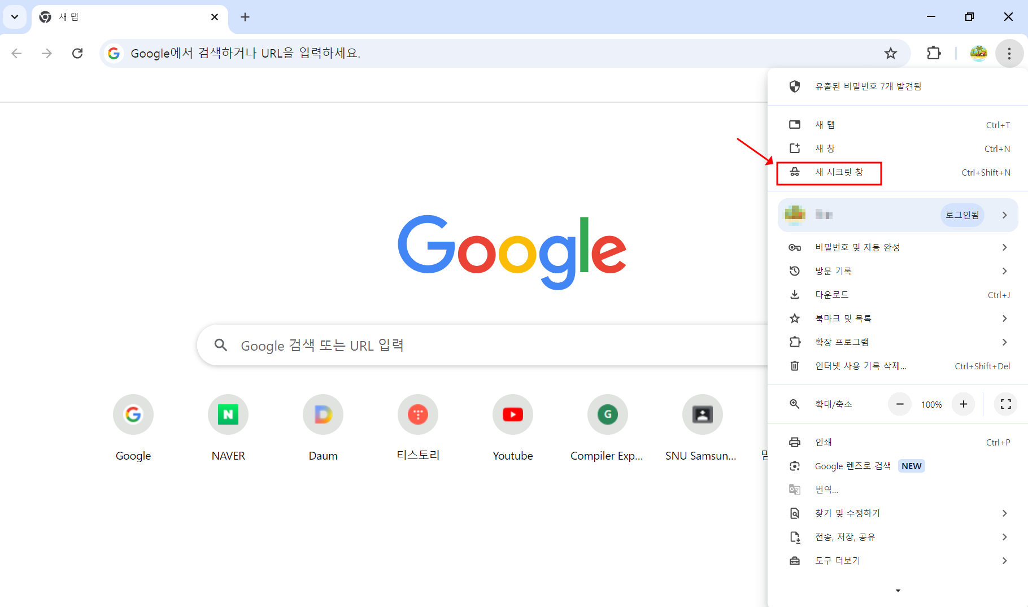The height and width of the screenshot is (607, 1028).
Task: Open the tab search dropdown arrow
Action: [15, 17]
